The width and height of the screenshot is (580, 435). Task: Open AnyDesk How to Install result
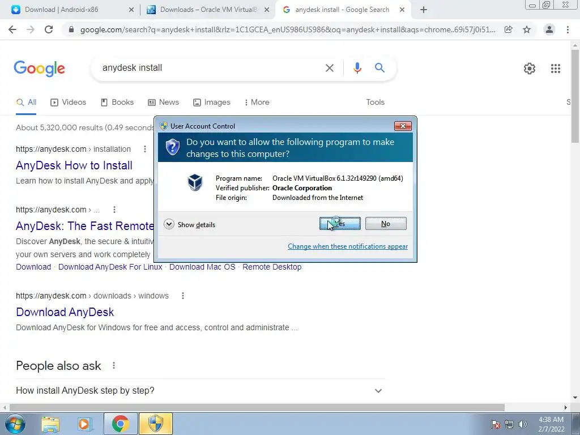[74, 165]
